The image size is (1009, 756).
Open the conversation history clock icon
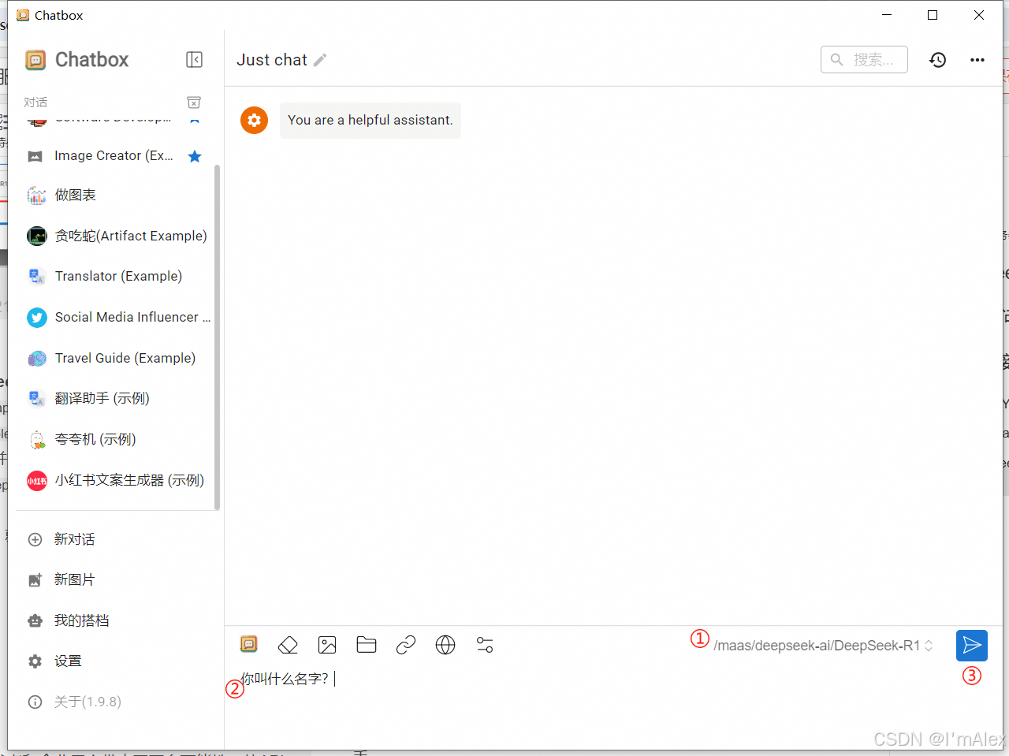pos(937,60)
